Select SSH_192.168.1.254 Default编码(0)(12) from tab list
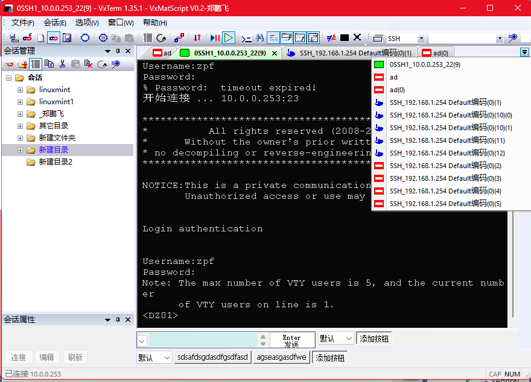The image size is (531, 382). (447, 153)
